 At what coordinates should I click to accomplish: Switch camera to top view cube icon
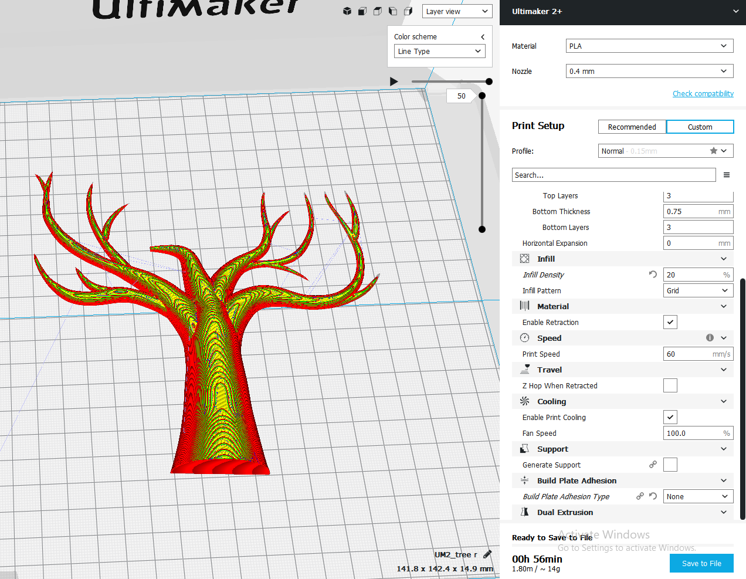[378, 11]
